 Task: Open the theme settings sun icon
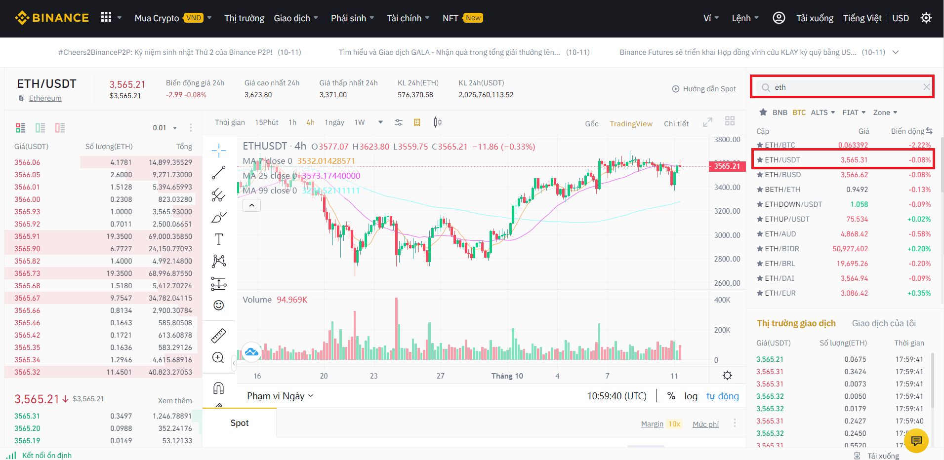926,18
